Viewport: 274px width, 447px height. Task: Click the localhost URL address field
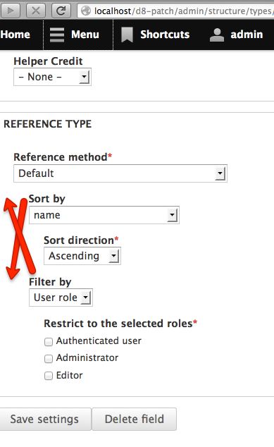click(x=175, y=11)
